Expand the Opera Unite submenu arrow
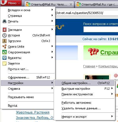This screenshot has width=118, height=122. click(52, 46)
